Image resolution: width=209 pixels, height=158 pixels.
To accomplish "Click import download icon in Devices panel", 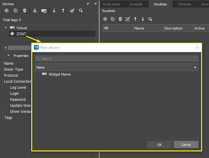I will click(x=35, y=11).
